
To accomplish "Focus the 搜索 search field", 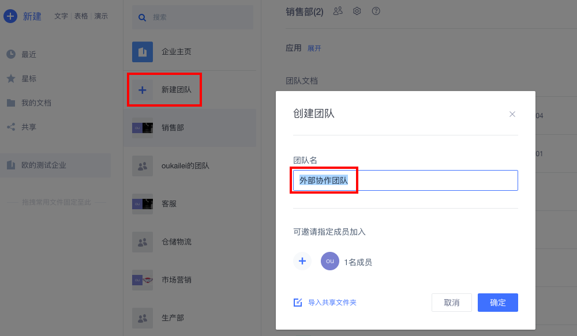I will (193, 17).
